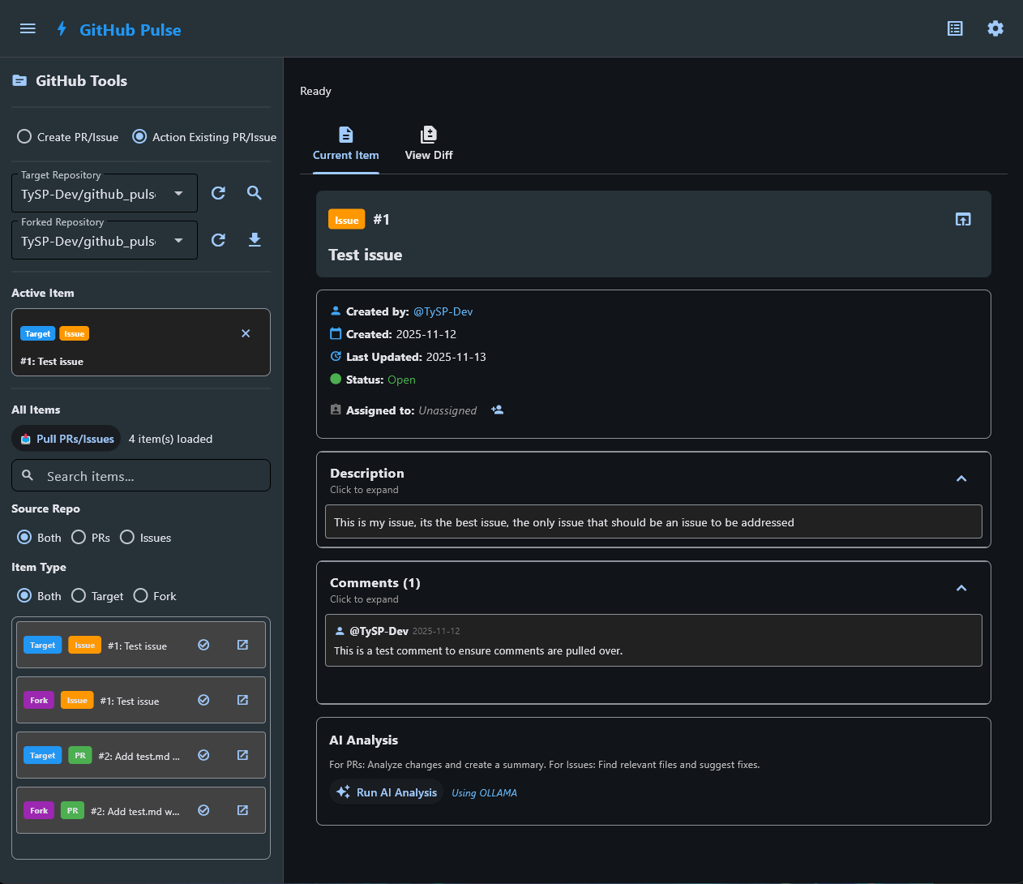Screen dimensions: 1023x884
Task: Select the Fork PR #2: Add test.md row
Action: coord(141,810)
